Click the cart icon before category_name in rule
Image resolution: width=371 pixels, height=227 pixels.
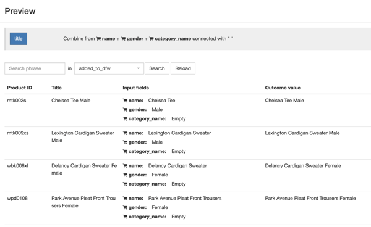151,39
